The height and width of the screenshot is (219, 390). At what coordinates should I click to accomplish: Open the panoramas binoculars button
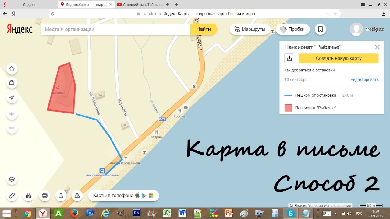tap(28, 196)
